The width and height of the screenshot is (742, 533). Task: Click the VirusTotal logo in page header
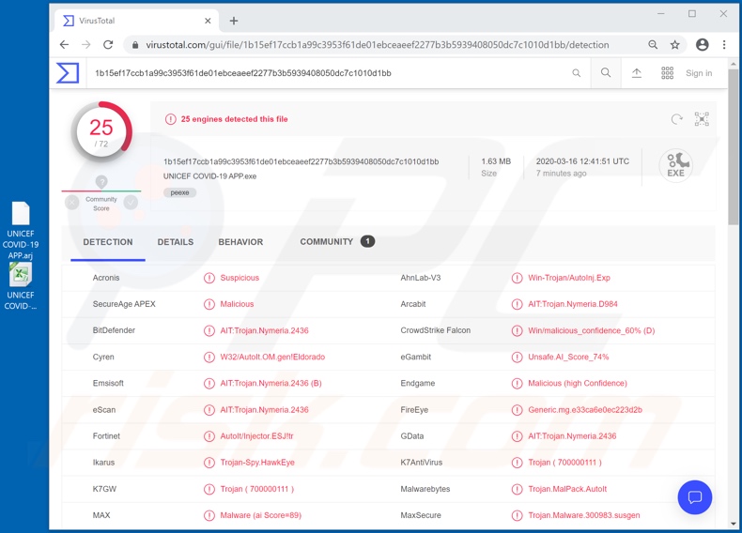68,73
